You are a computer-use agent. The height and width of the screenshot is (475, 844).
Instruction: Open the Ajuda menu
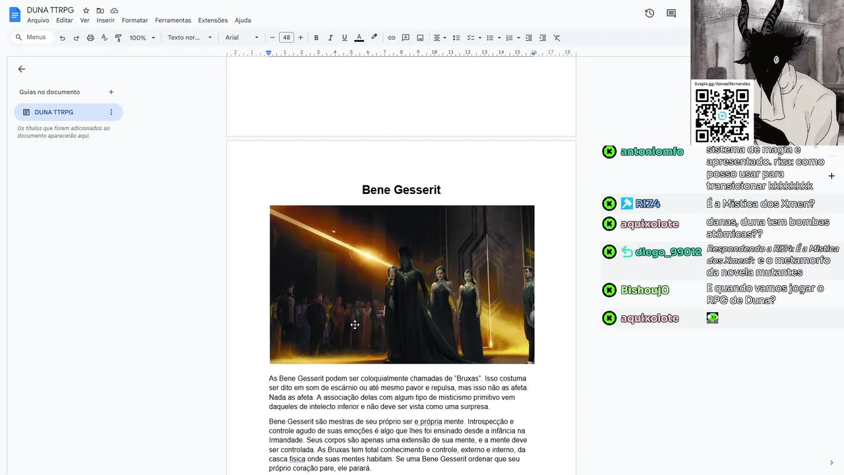pos(243,20)
